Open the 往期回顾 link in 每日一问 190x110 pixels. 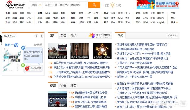coord(38,45)
